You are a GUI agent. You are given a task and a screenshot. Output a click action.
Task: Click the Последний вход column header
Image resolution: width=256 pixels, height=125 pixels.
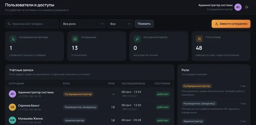click(133, 84)
